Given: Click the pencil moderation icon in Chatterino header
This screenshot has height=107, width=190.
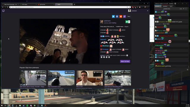Looking at the screenshot, I should tap(183, 9).
